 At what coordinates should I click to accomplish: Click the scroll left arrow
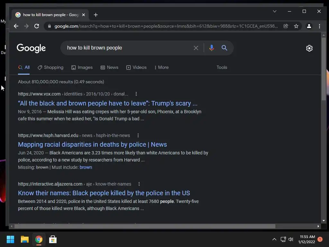(x=12, y=226)
